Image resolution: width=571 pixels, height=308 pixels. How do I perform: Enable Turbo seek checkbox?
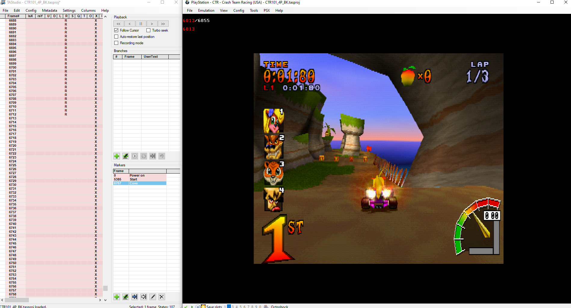[x=149, y=30]
